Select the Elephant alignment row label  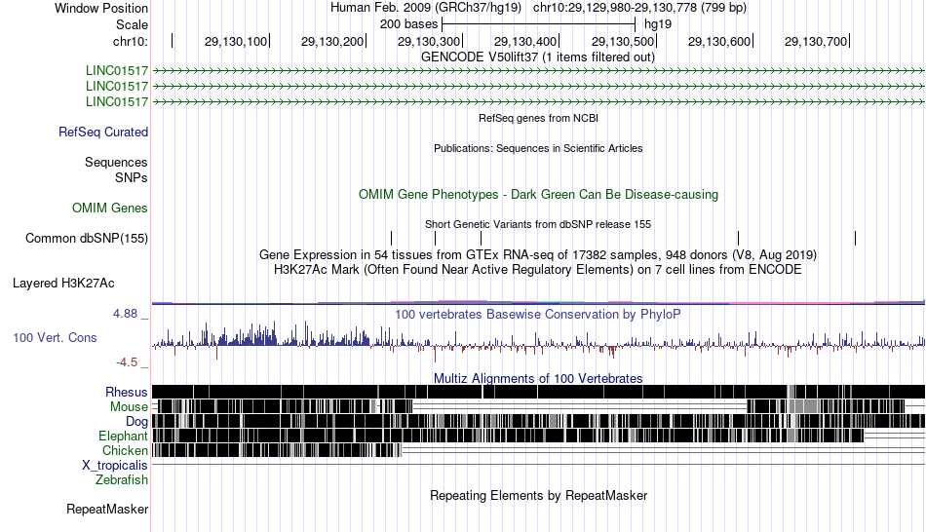pos(123,436)
